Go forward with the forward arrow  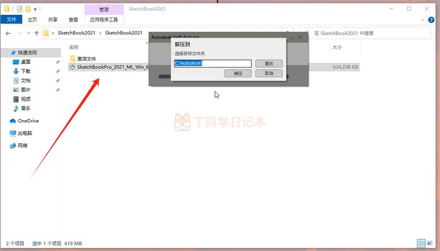click(19, 33)
